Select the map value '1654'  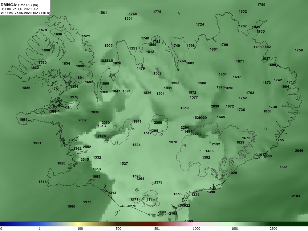tap(66, 63)
